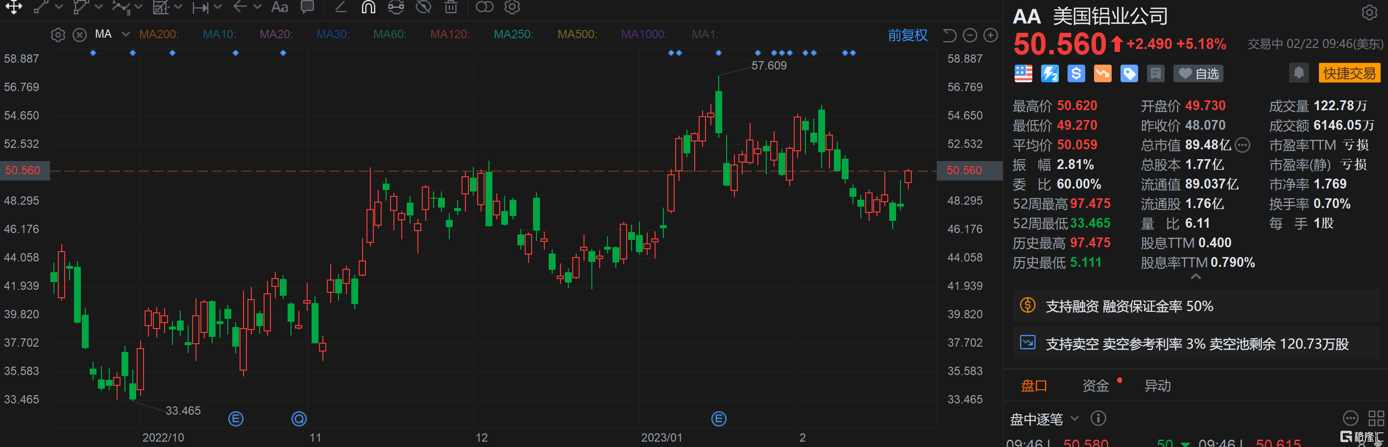Switch to the 异动 tab
The width and height of the screenshot is (1388, 447).
[x=1157, y=386]
